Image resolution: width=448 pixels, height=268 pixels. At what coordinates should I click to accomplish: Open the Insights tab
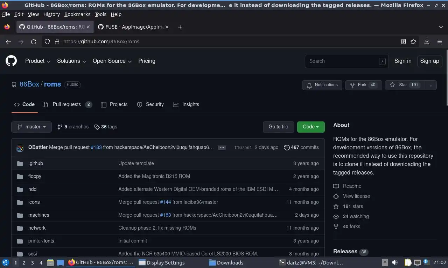click(x=186, y=105)
